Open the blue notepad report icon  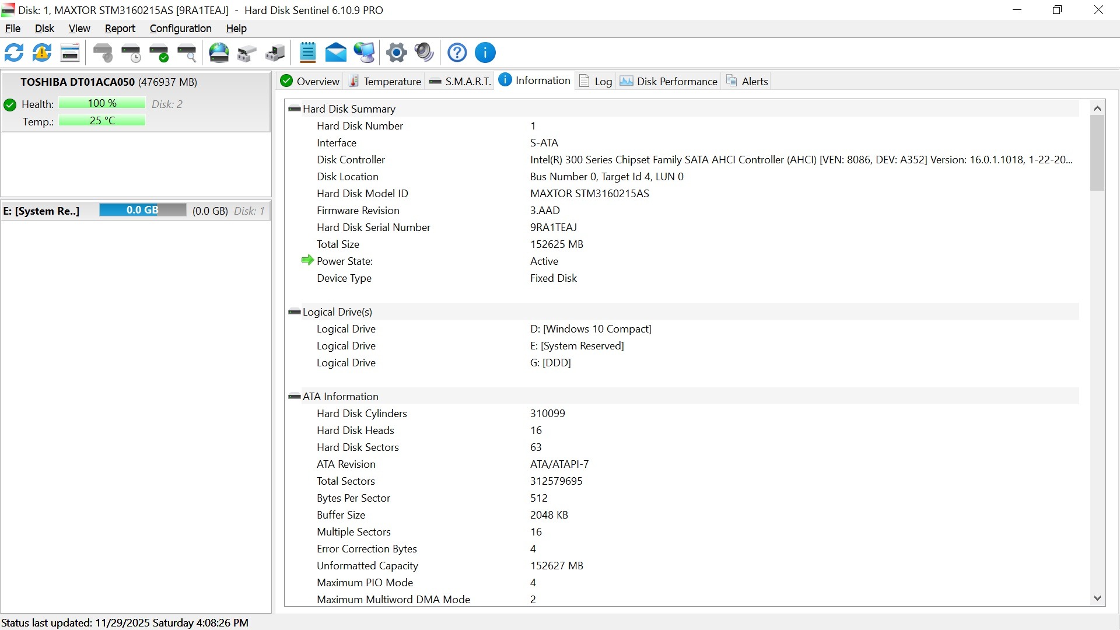[x=307, y=52]
